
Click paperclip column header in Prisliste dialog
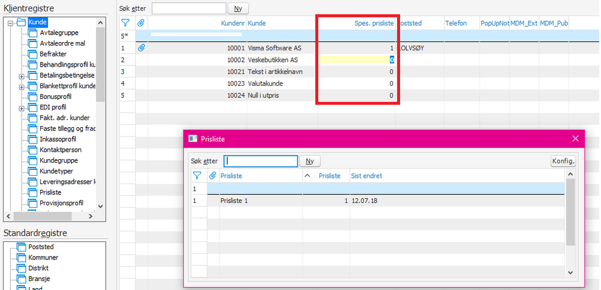coord(213,175)
